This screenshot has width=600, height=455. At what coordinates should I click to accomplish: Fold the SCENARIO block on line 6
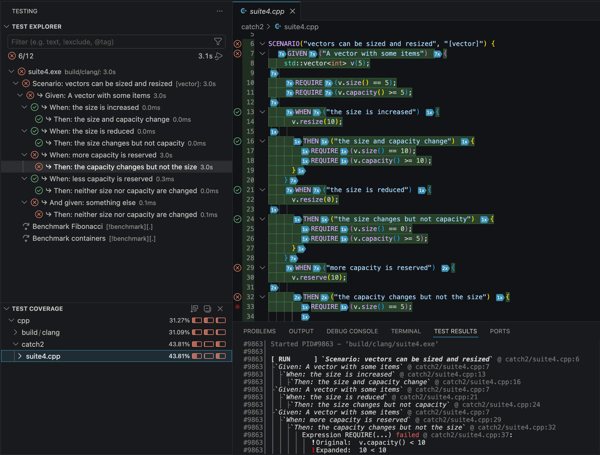click(x=262, y=44)
